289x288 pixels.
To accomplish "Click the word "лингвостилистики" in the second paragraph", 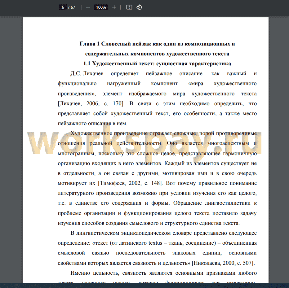I will click(x=228, y=203).
